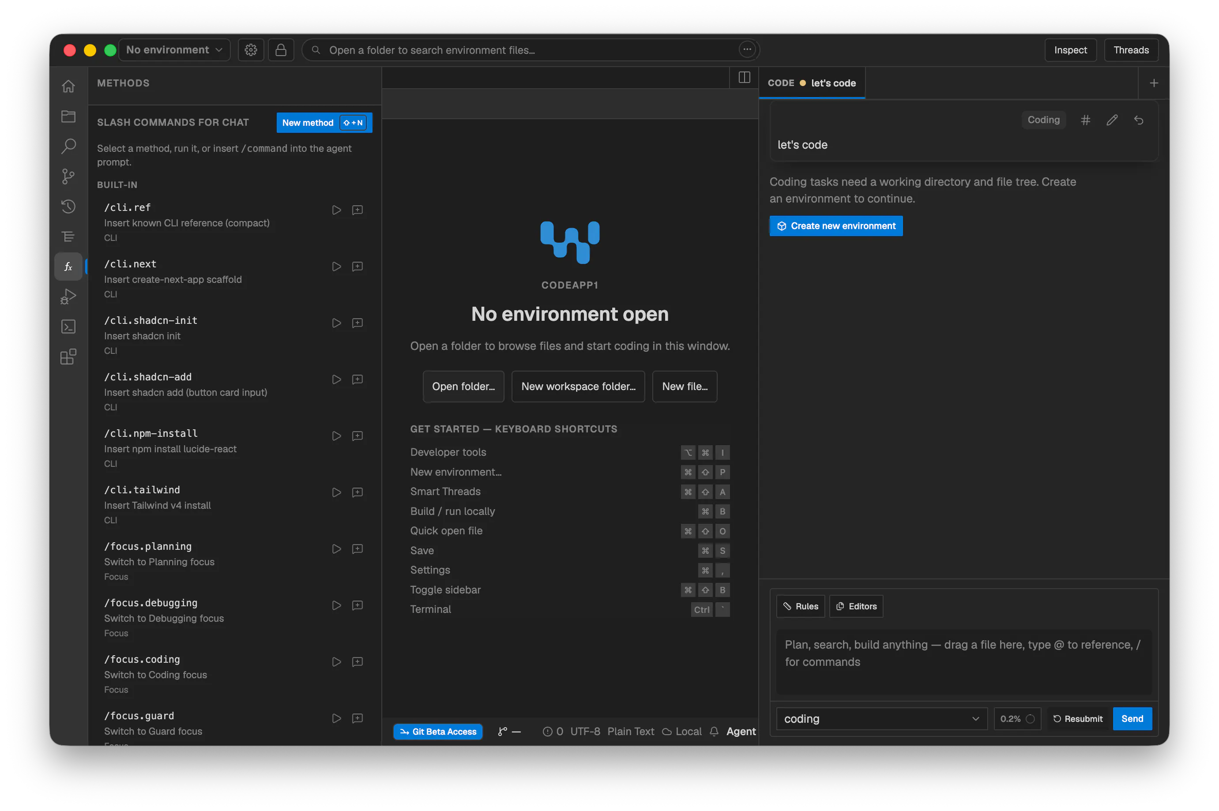Click the Open folder… button
The image size is (1219, 811).
(463, 387)
